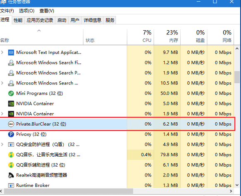
Task: Select the first NVIDIA Container icon
Action: (x=11, y=104)
